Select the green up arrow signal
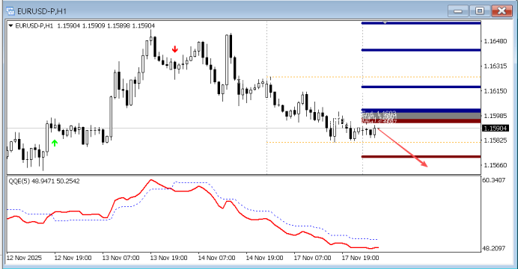Viewport: 518px width, 269px height. (x=55, y=143)
